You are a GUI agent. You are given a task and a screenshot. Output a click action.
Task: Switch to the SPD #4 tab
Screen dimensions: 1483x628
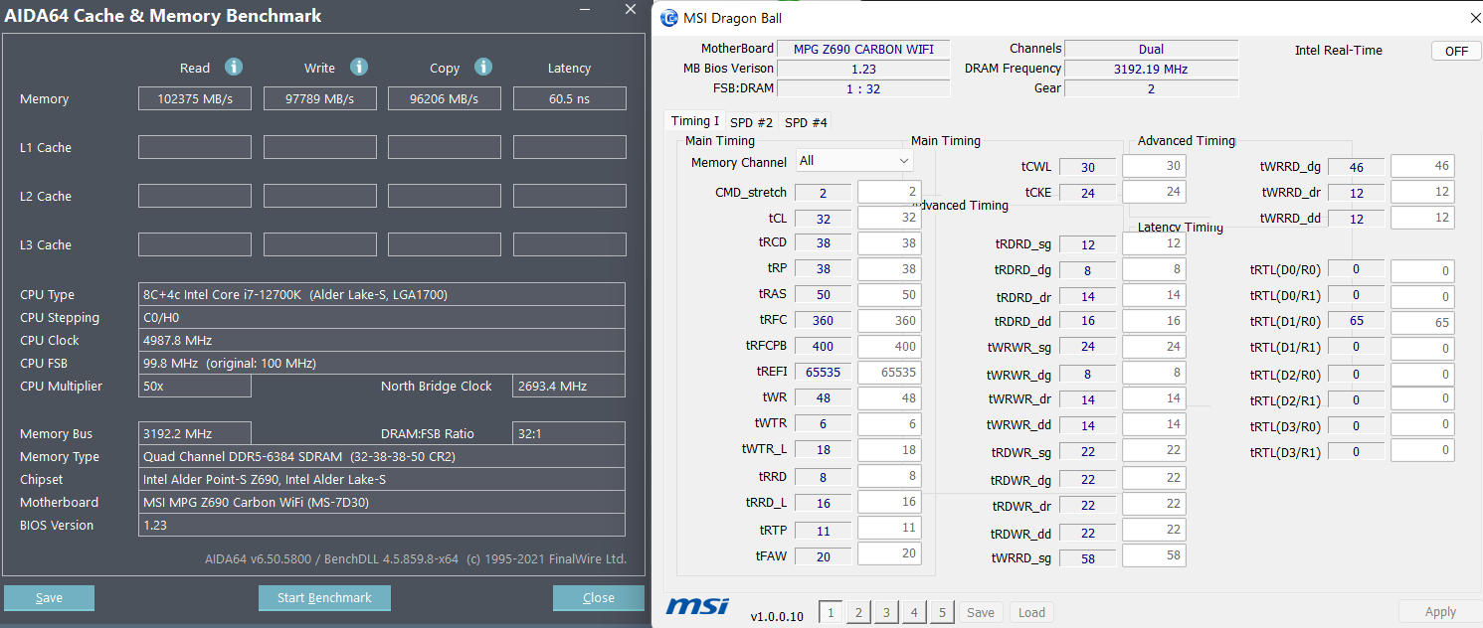click(x=806, y=122)
